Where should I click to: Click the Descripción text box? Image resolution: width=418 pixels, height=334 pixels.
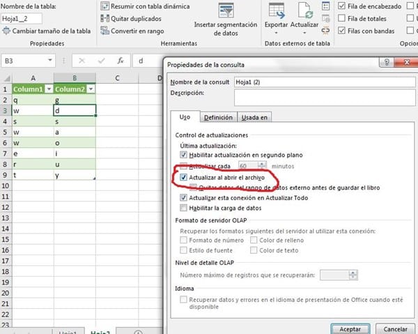pos(325,98)
